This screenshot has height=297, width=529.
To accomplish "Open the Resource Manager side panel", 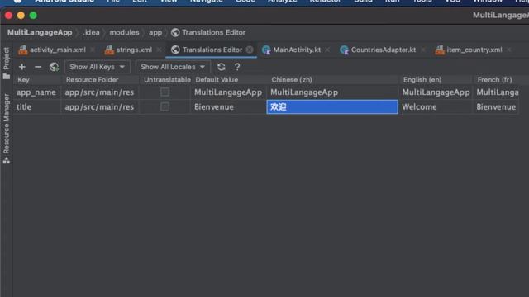I will point(6,129).
